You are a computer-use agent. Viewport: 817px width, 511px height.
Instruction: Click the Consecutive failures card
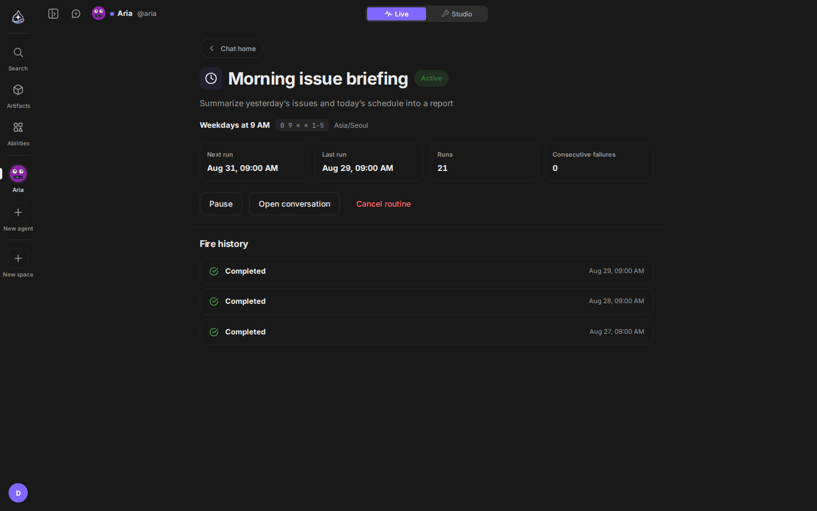point(599,162)
